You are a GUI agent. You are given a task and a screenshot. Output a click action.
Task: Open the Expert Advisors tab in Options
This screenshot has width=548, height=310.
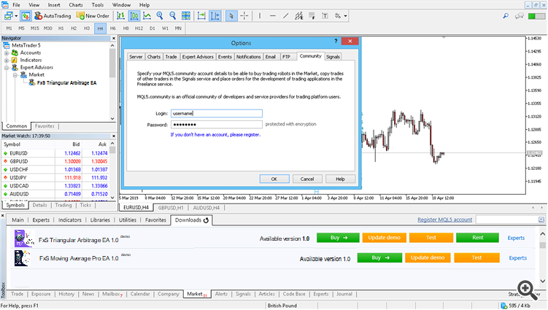(x=198, y=57)
